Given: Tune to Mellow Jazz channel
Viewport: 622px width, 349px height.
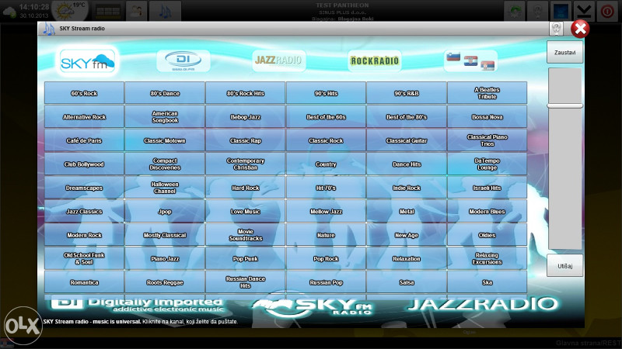Looking at the screenshot, I should [x=326, y=211].
